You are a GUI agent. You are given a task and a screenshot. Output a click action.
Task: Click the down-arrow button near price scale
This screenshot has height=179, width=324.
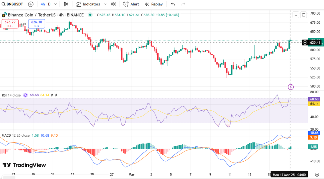pyautogui.click(x=296, y=15)
